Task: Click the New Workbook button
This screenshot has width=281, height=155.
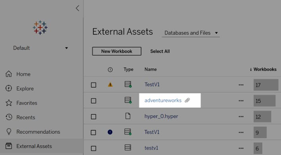Action: coord(117,51)
